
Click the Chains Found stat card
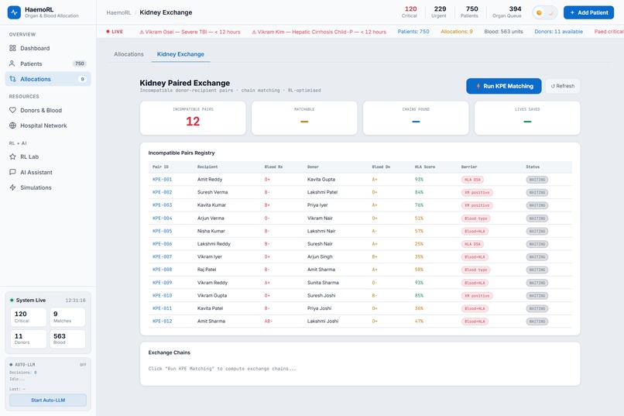click(x=416, y=118)
